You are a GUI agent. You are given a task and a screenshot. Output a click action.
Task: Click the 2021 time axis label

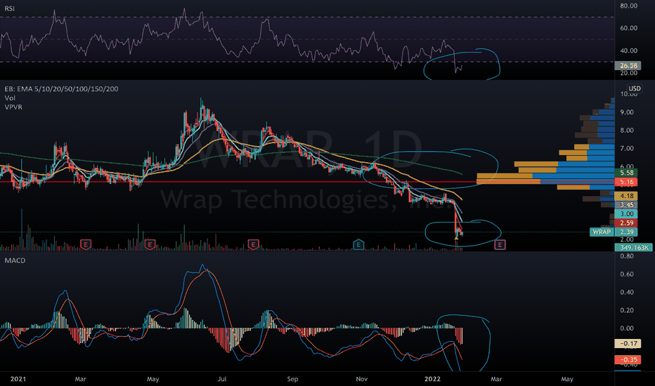coord(18,379)
